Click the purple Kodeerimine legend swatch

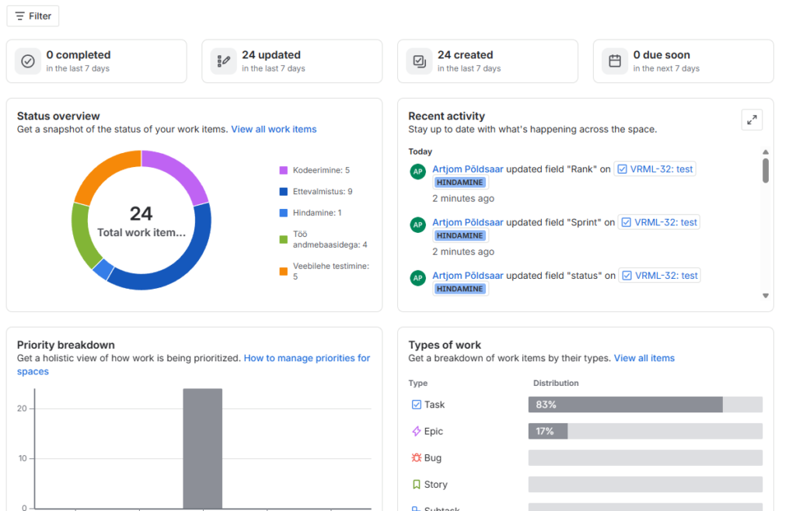[x=284, y=170]
